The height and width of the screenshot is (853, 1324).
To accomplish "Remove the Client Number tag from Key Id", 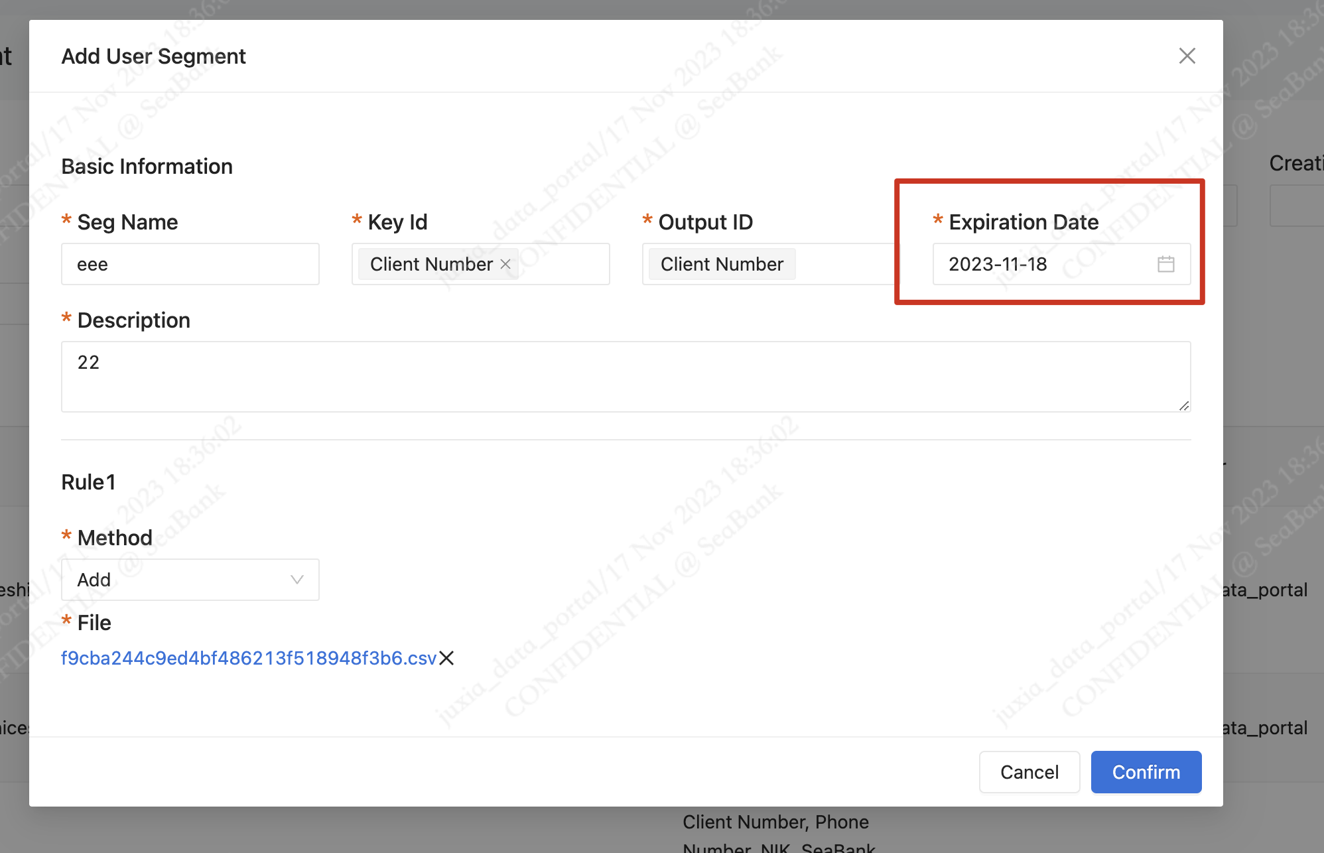I will coord(505,264).
